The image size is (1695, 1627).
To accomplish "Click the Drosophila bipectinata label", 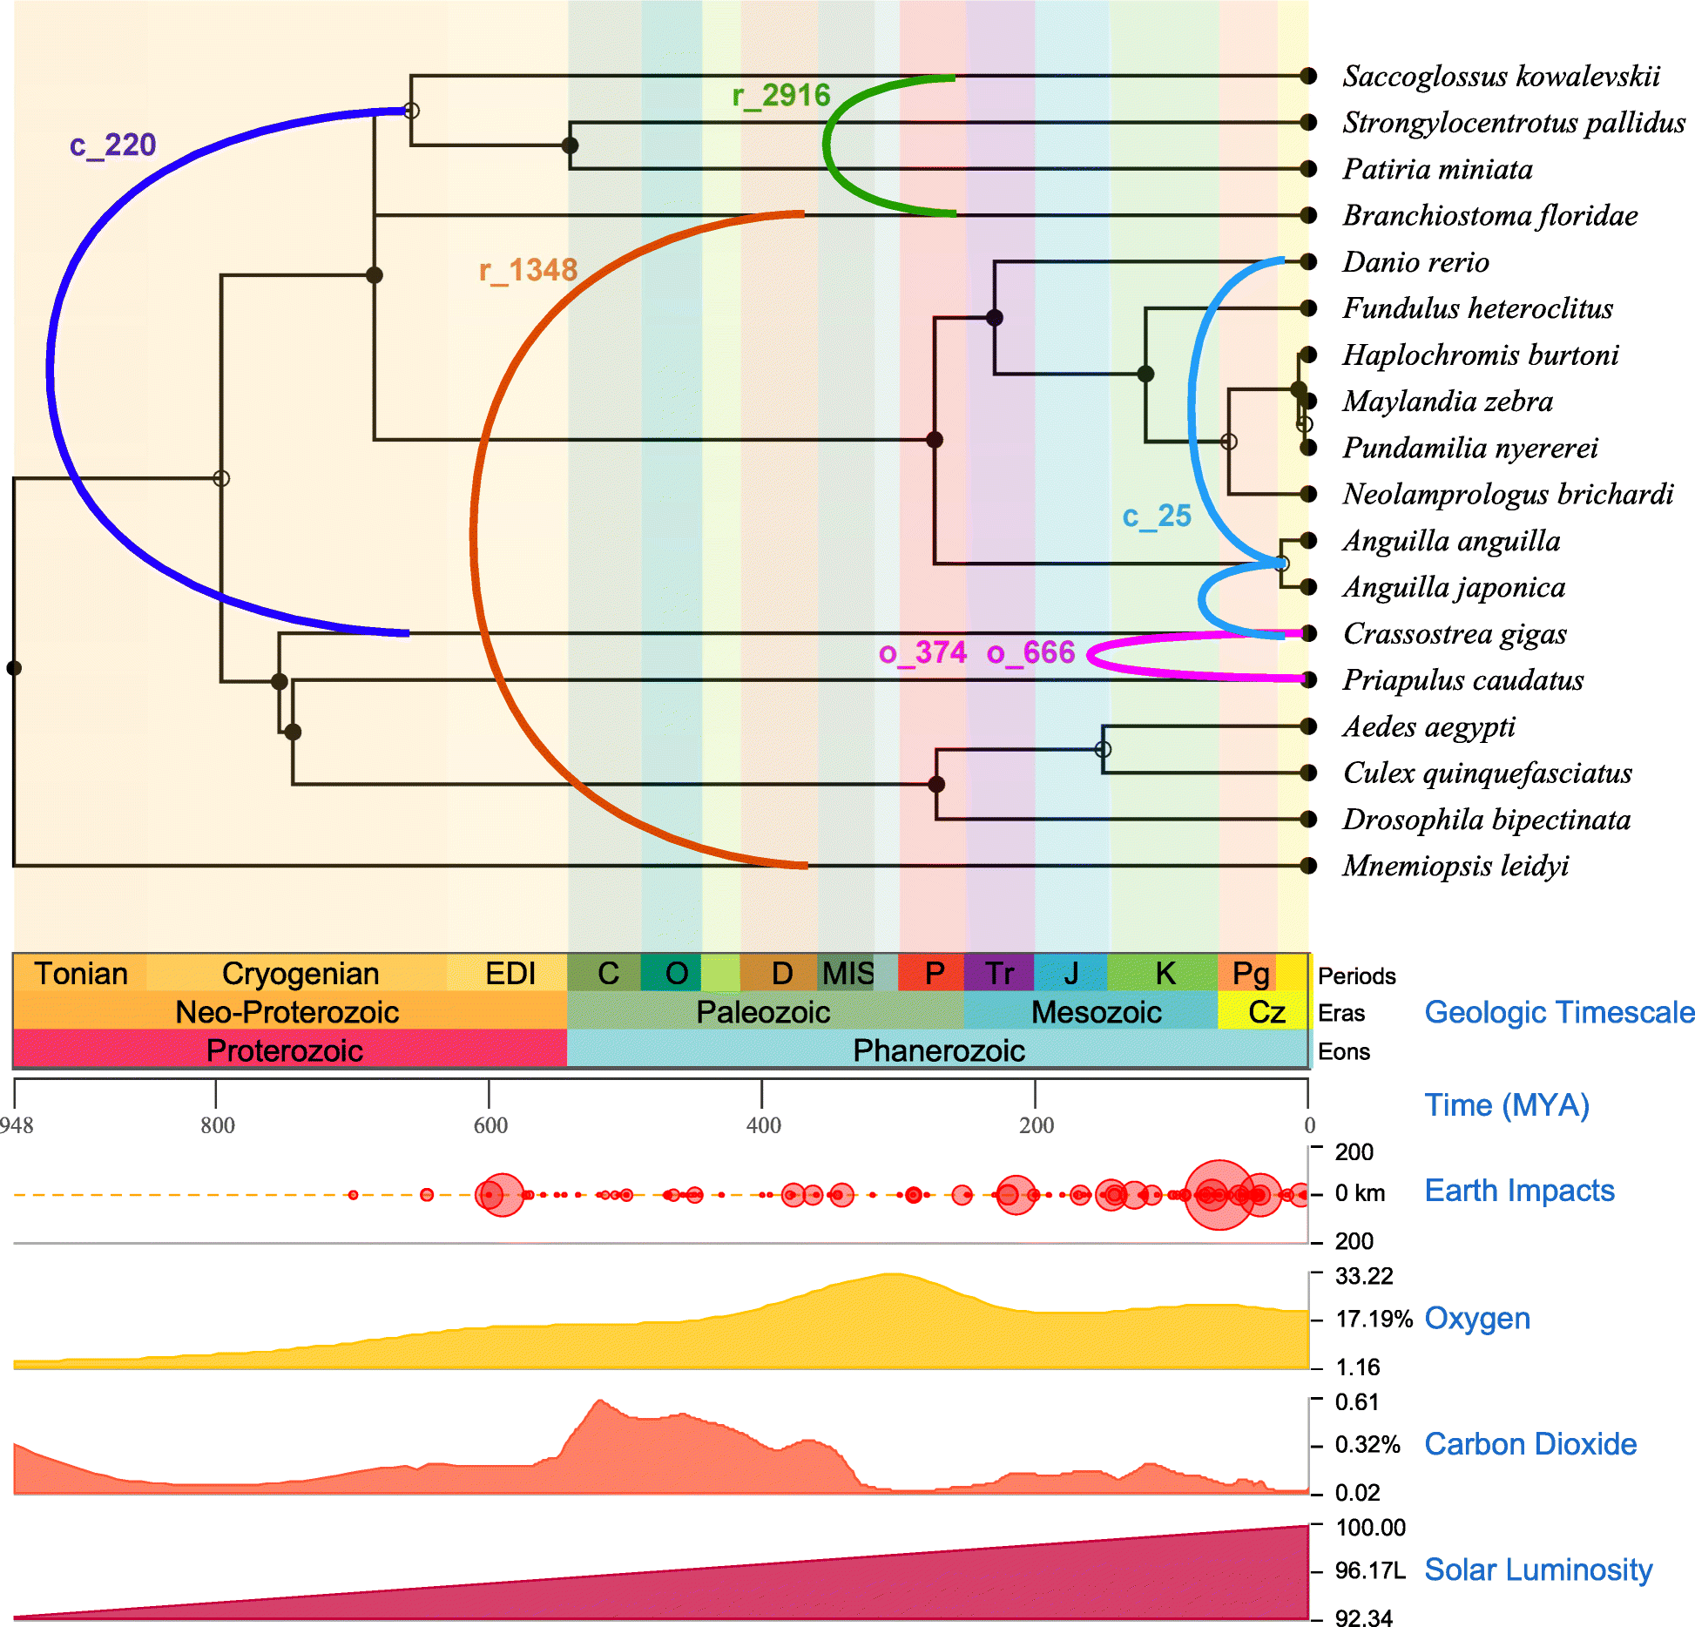I will click(1487, 819).
